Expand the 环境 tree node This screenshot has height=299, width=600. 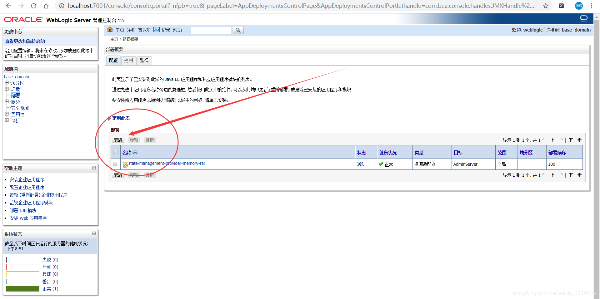[x=7, y=89]
